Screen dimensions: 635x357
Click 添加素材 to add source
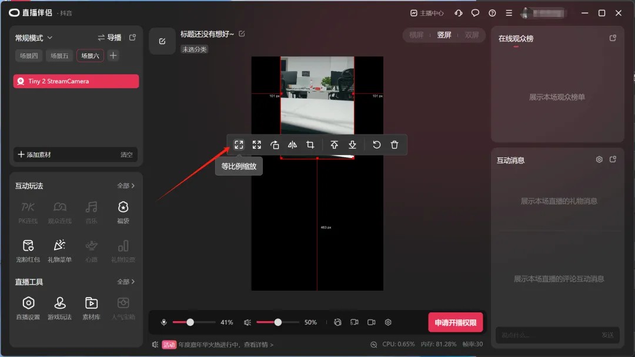click(x=35, y=154)
